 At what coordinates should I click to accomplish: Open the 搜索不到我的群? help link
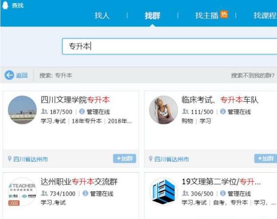pos(253,76)
